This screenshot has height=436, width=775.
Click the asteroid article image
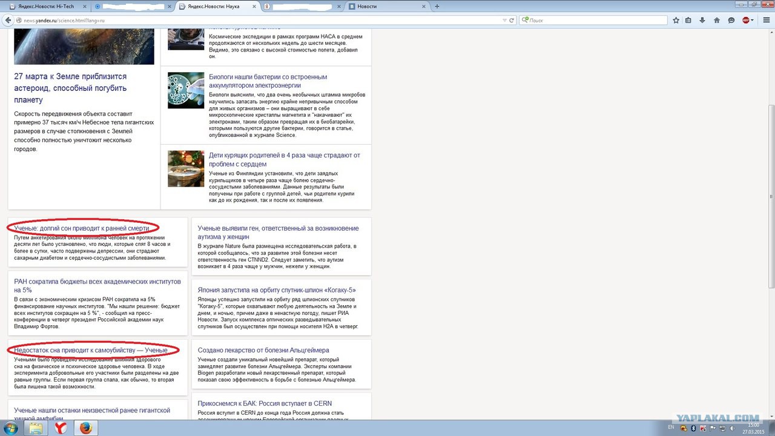pos(84,47)
